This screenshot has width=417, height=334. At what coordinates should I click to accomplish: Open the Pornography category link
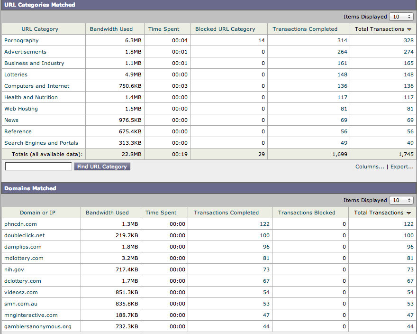coord(21,40)
